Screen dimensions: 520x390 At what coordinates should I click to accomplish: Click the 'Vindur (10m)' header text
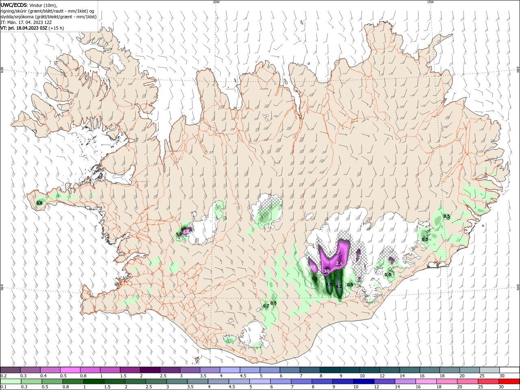click(43, 5)
